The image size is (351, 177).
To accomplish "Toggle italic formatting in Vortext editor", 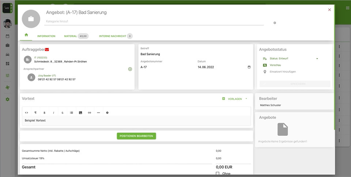I will [x=53, y=113].
